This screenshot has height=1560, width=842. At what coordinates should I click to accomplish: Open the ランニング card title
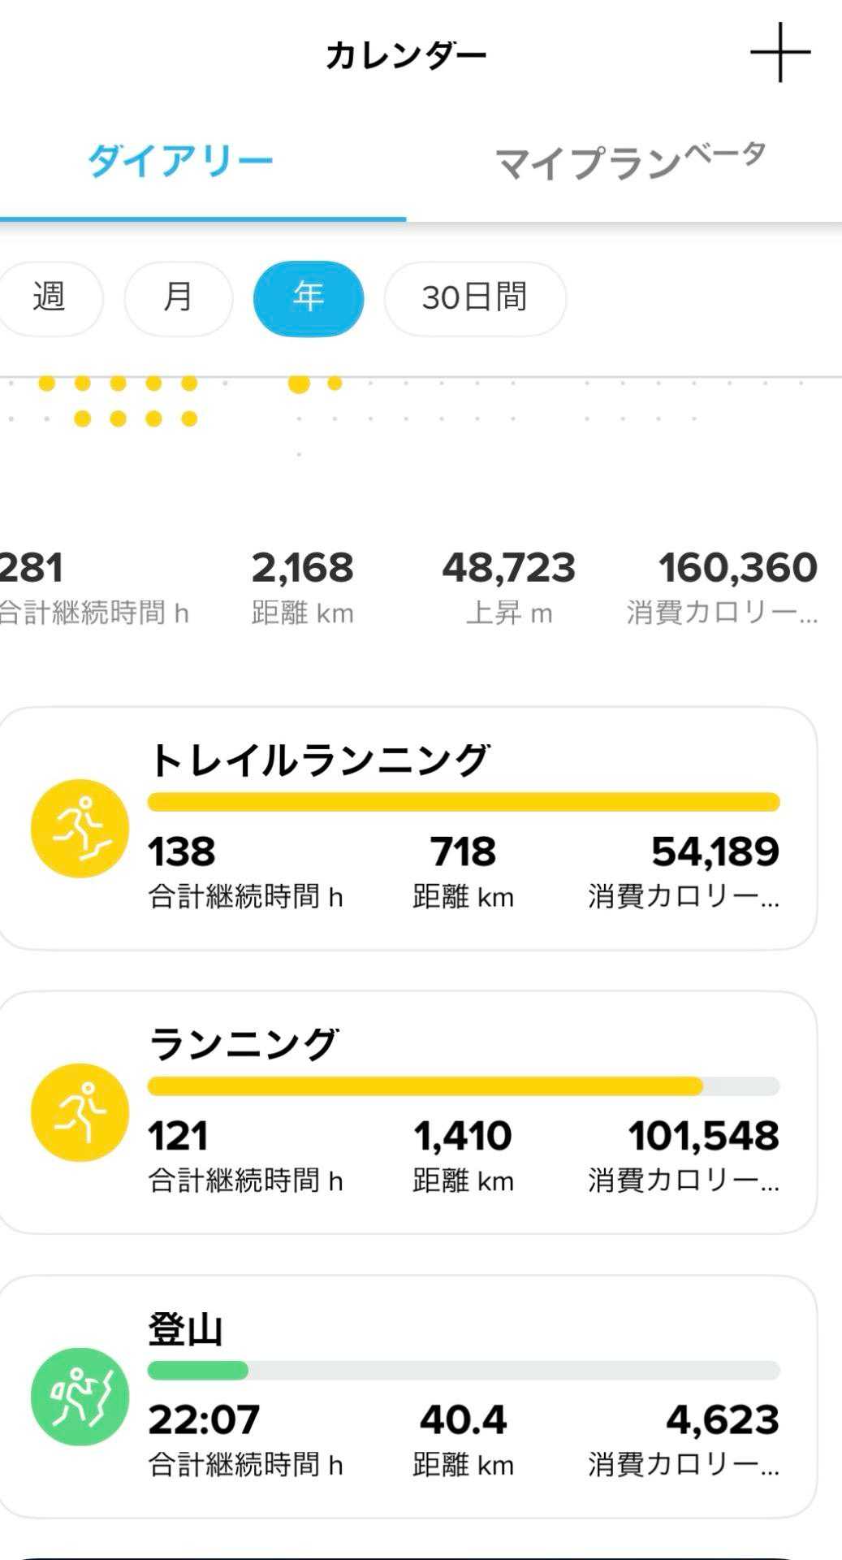point(244,1044)
